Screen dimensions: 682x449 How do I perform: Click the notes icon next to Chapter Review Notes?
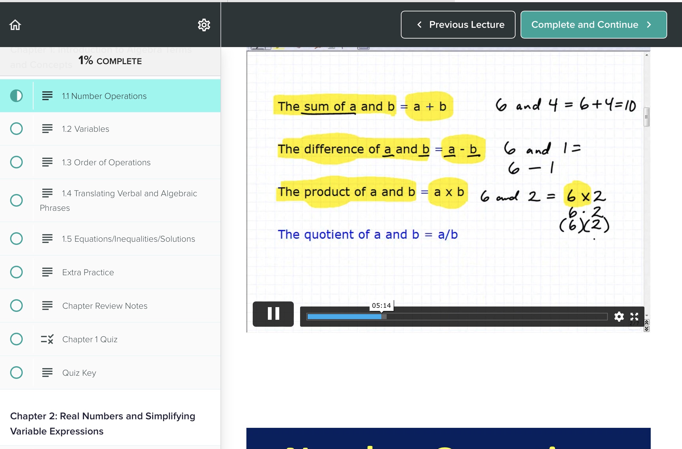47,306
